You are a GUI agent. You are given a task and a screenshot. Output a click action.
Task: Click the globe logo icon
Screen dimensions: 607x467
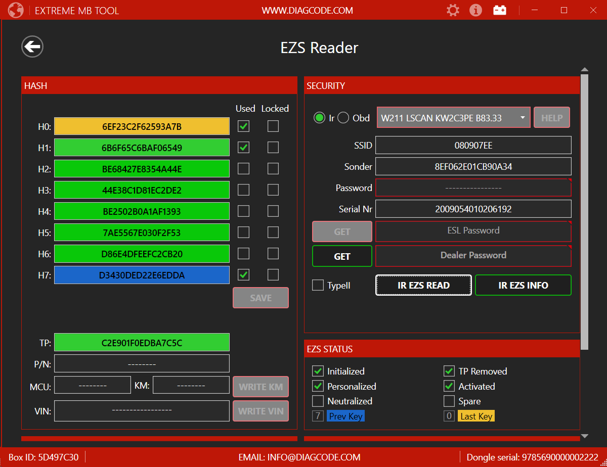15,10
